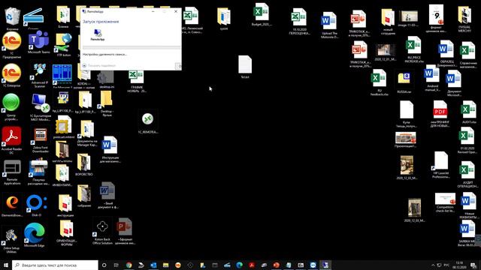Open the 1C Enterprise desktop shortcut
481x270 pixels.
[12, 75]
